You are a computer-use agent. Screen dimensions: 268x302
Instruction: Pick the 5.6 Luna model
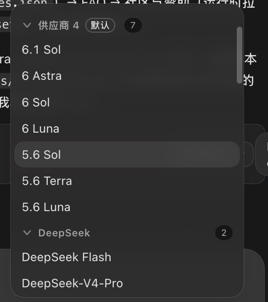127,207
